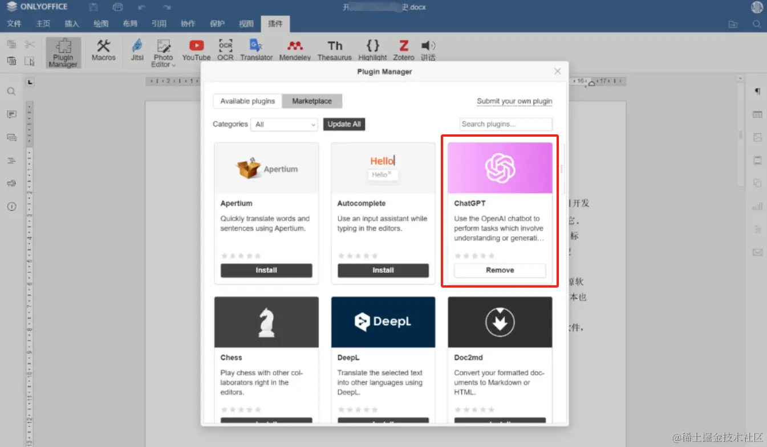Close the Plugin Manager dialog
The image size is (767, 447).
tap(558, 71)
